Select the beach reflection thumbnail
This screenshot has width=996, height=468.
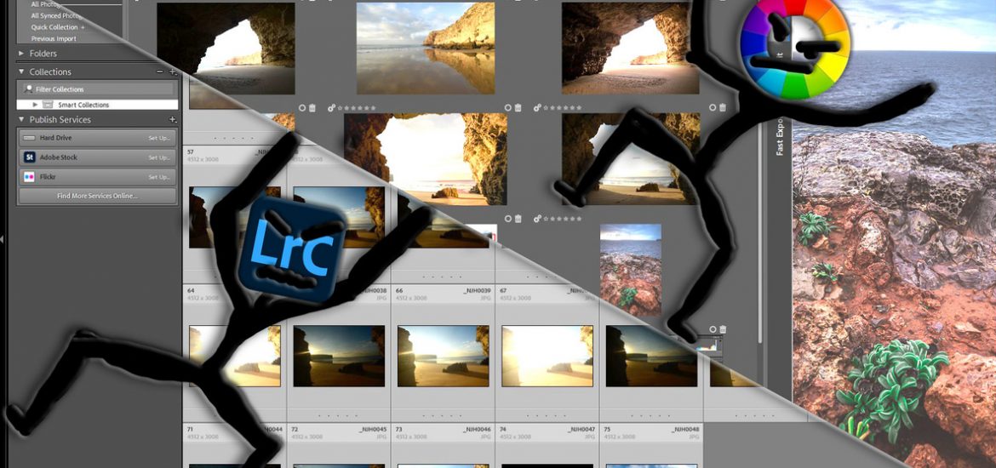point(426,49)
